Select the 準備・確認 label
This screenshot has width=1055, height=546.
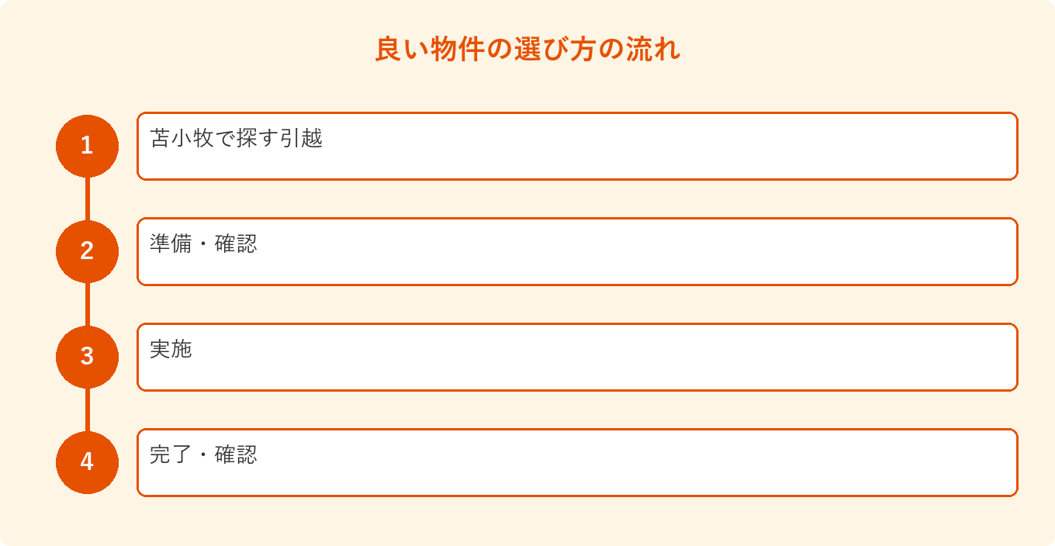pyautogui.click(x=203, y=244)
